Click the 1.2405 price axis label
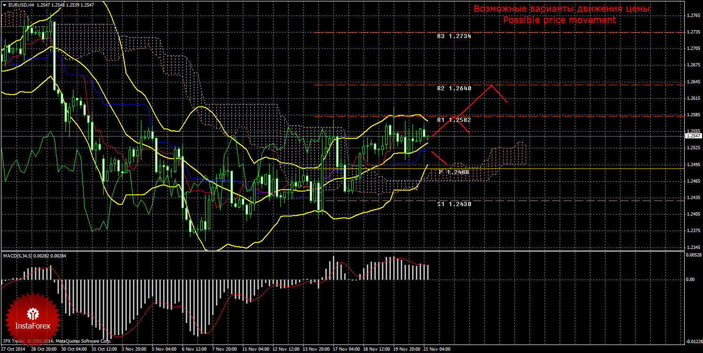Image resolution: width=703 pixels, height=353 pixels. click(x=694, y=214)
